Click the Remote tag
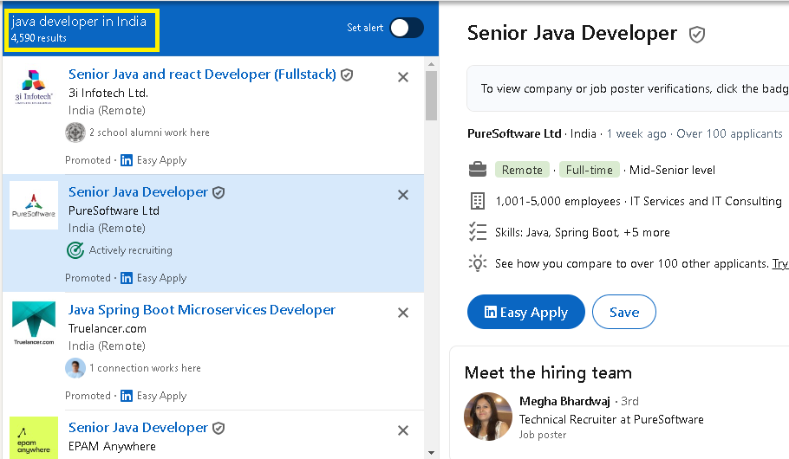 click(522, 170)
